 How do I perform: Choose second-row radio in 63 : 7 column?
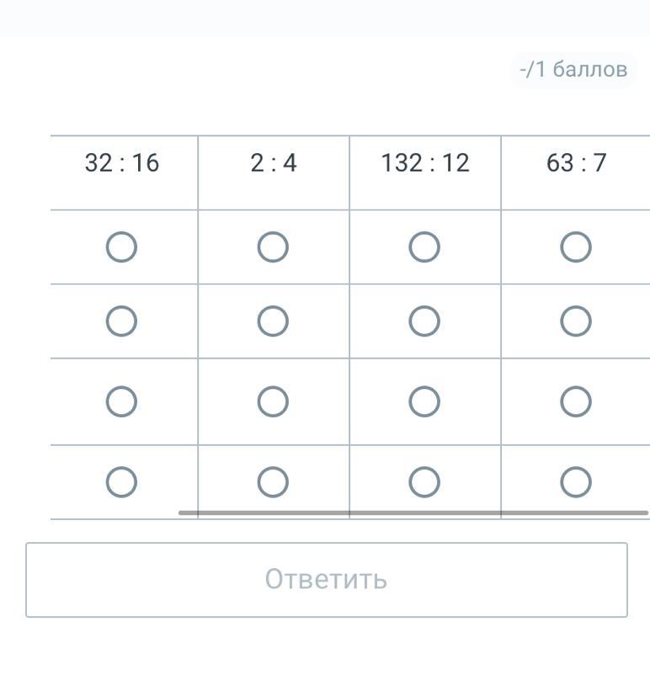pyautogui.click(x=576, y=321)
